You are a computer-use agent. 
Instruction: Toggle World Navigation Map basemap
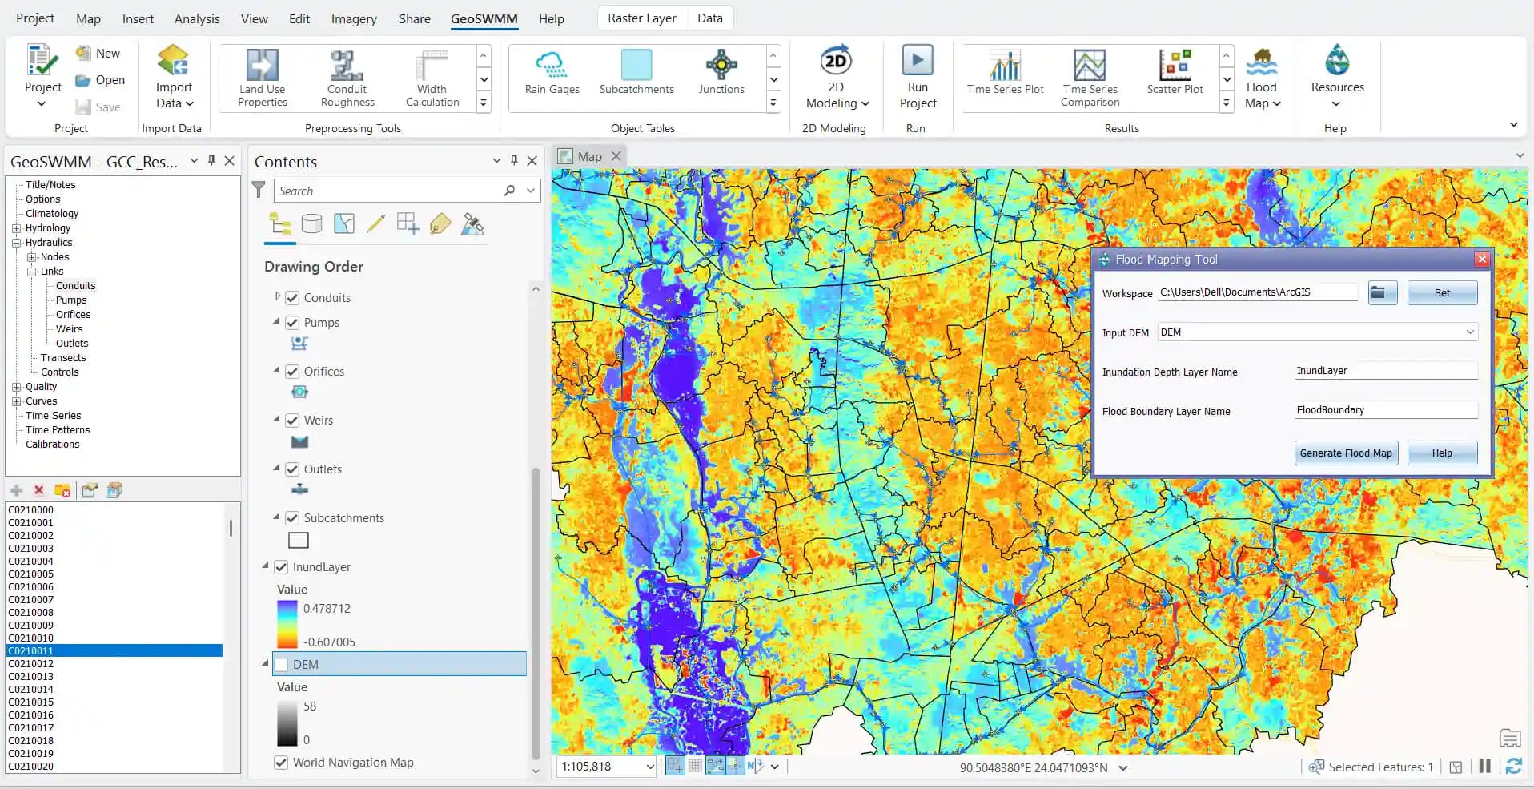coord(281,763)
